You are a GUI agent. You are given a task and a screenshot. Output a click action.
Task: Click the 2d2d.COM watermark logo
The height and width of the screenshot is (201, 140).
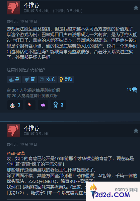pos(113,191)
